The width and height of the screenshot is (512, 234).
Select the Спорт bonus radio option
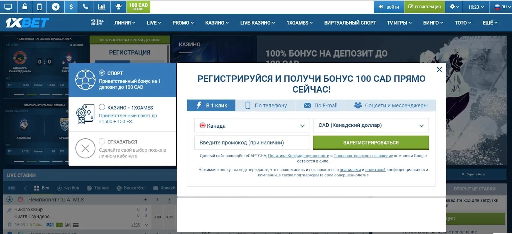point(102,73)
